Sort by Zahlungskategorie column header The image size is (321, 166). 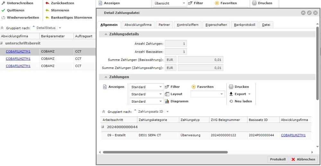pyautogui.click(x=158, y=120)
